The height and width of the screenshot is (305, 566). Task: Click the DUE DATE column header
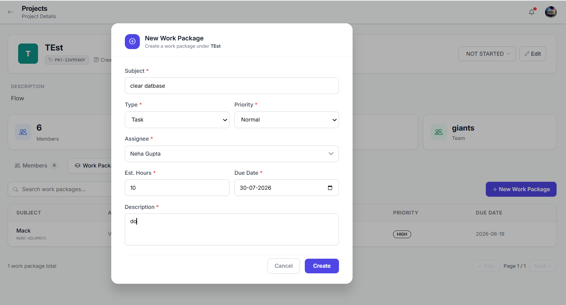(489, 213)
